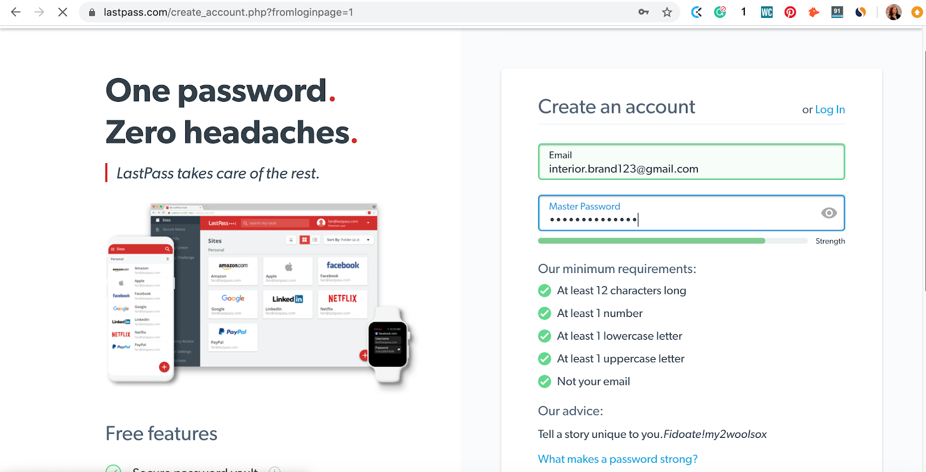Click the 'Our advice:' text
This screenshot has height=472, width=926.
pos(571,411)
